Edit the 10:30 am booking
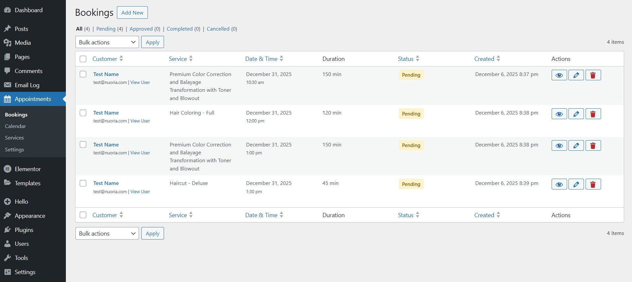 pos(576,75)
